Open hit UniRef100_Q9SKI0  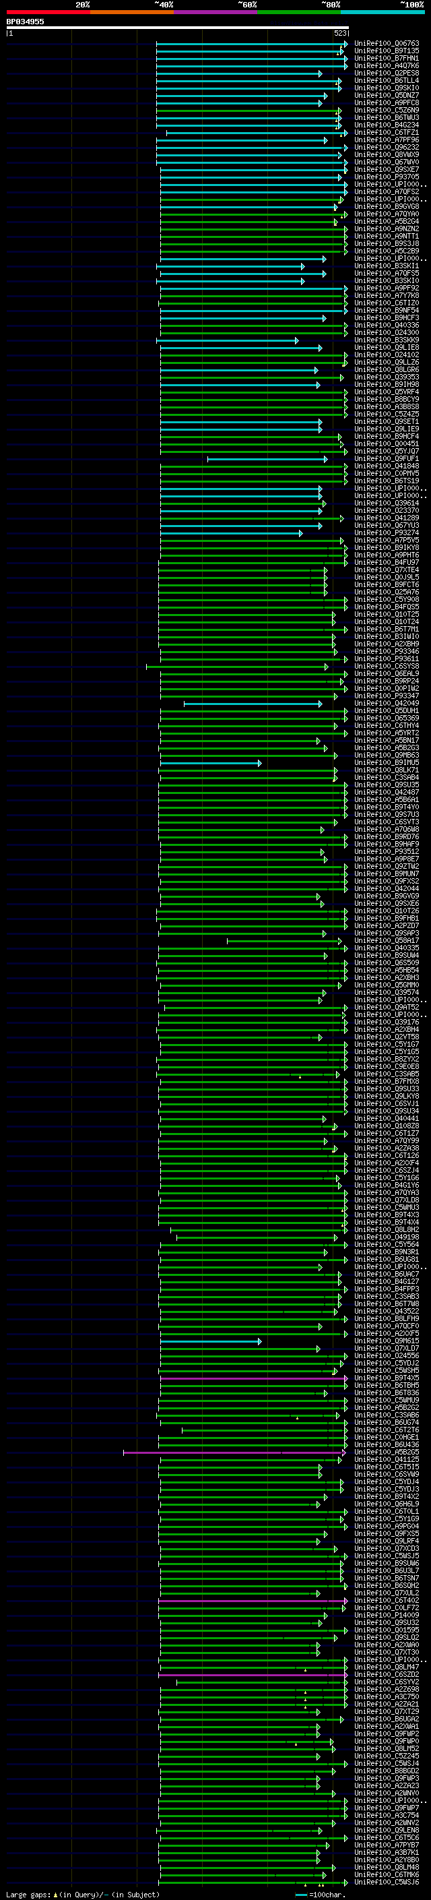(387, 88)
